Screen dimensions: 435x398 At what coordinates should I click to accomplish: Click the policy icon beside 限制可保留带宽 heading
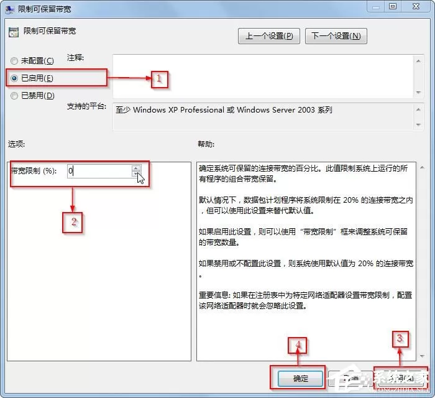[14, 32]
